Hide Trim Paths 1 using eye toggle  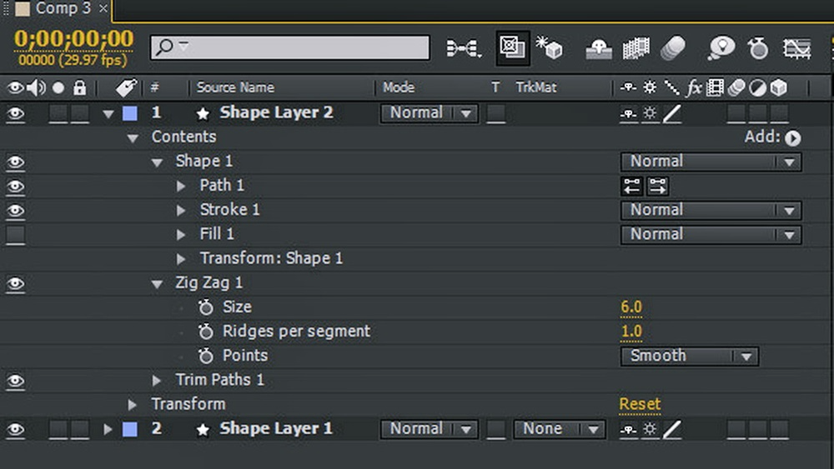16,381
